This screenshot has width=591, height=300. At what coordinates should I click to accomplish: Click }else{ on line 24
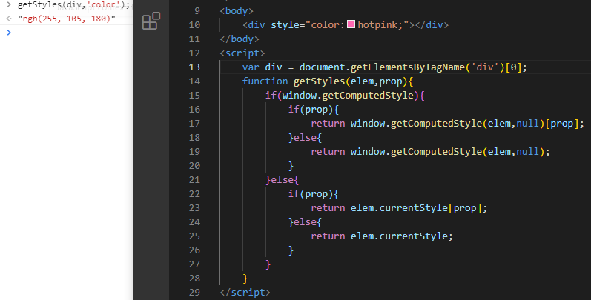click(305, 222)
